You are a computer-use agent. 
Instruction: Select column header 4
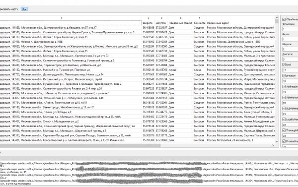pos(180,18)
